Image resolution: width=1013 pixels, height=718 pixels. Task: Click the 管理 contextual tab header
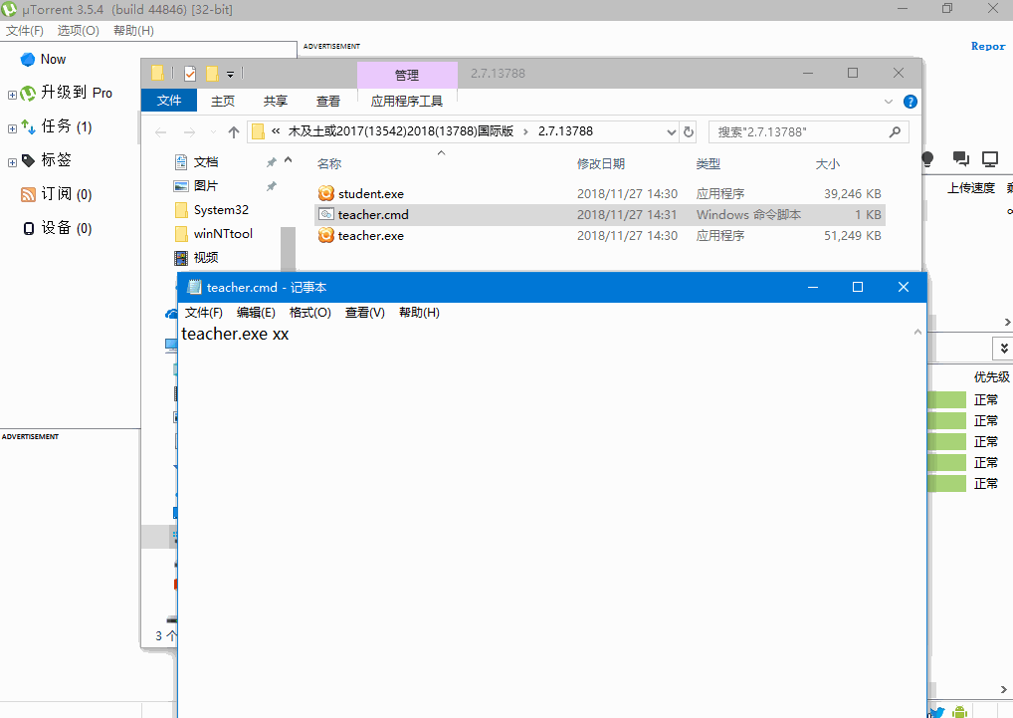click(407, 76)
